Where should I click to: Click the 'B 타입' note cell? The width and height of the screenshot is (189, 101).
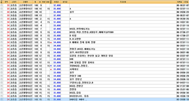[73, 36]
